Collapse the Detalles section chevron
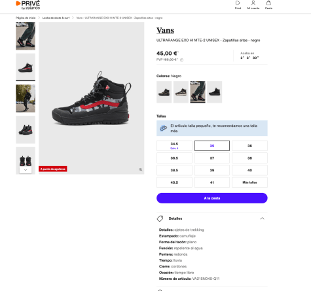This screenshot has height=291, width=311. point(262,218)
